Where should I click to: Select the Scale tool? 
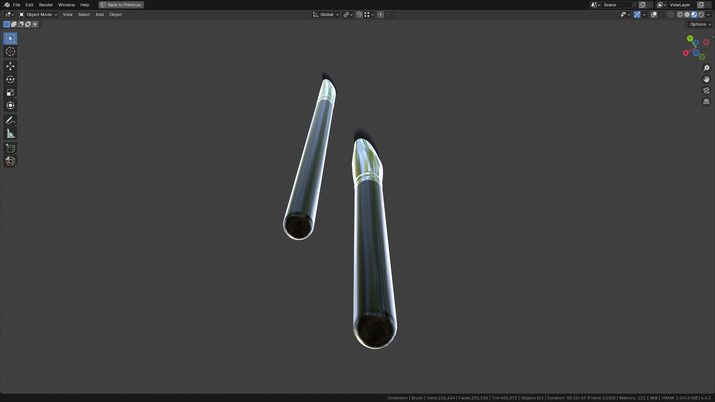tap(10, 92)
